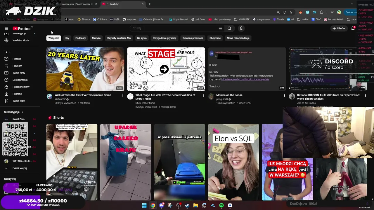Open the blueberries TikTok short

(72, 162)
